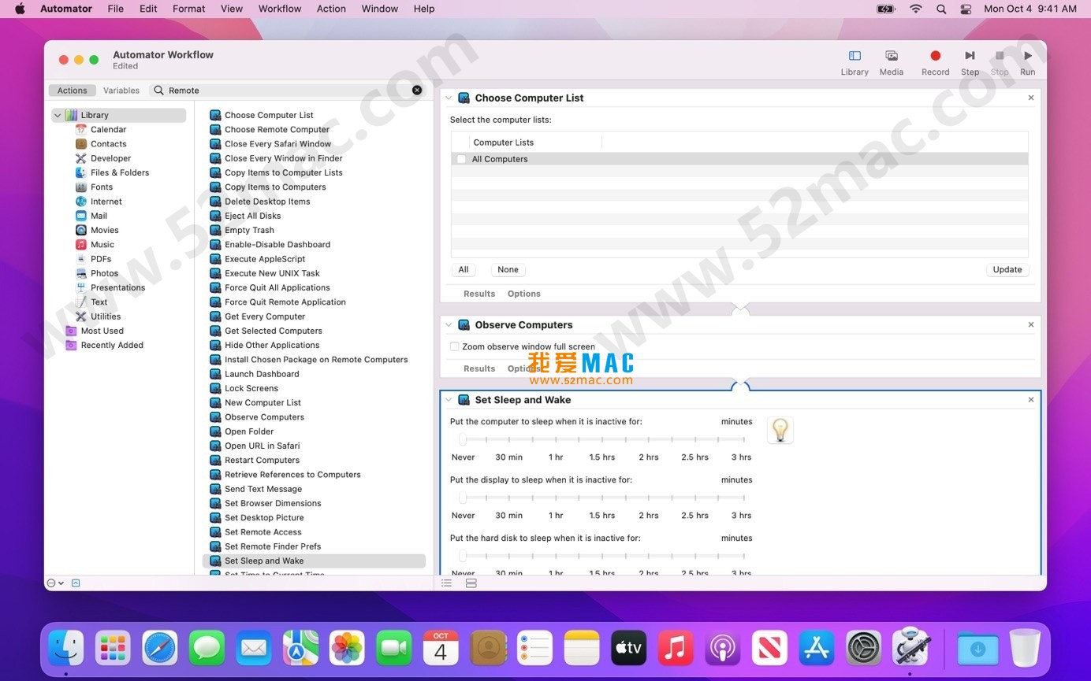Clear the Remote search field
The width and height of the screenshot is (1091, 681).
click(x=417, y=91)
